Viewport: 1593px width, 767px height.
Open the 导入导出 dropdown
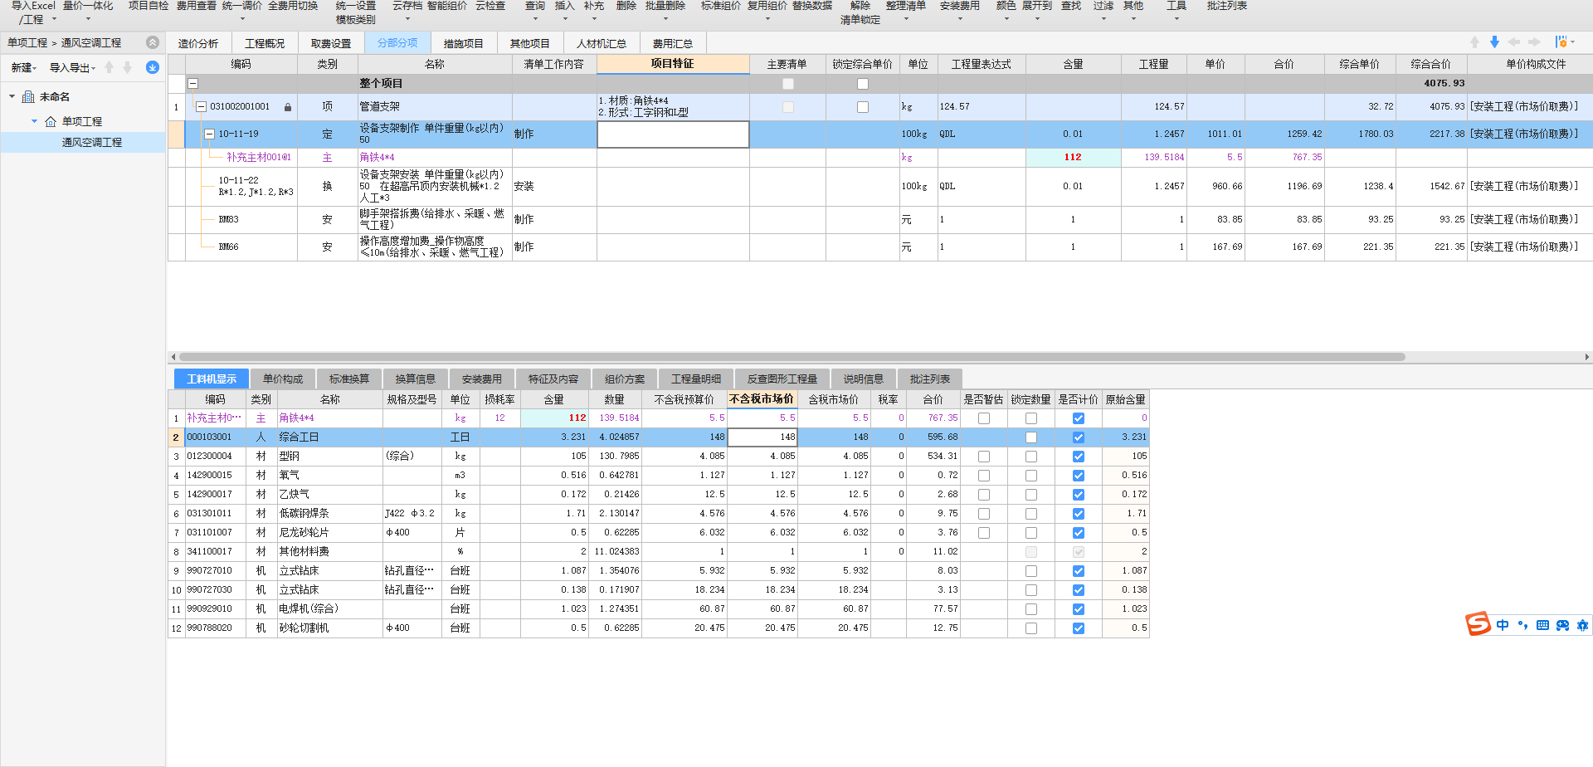(x=72, y=68)
